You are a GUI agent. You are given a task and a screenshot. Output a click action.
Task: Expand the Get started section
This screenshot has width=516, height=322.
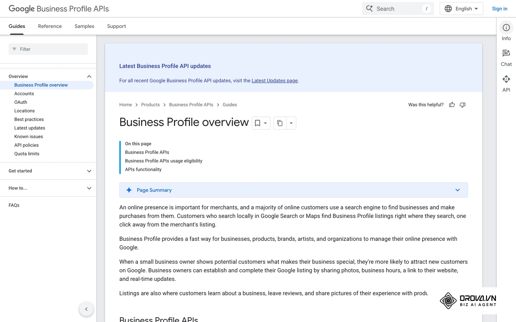[89, 171]
